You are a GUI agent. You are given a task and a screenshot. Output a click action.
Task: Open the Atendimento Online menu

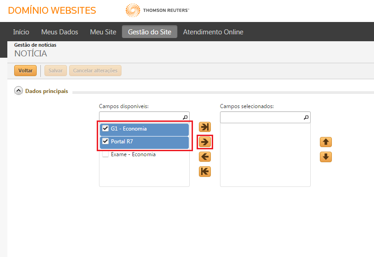point(213,32)
